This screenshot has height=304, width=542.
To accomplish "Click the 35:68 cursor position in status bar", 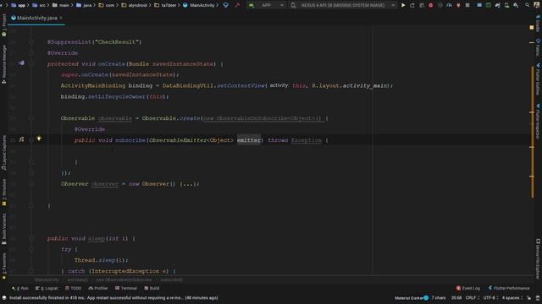I will pos(456,298).
